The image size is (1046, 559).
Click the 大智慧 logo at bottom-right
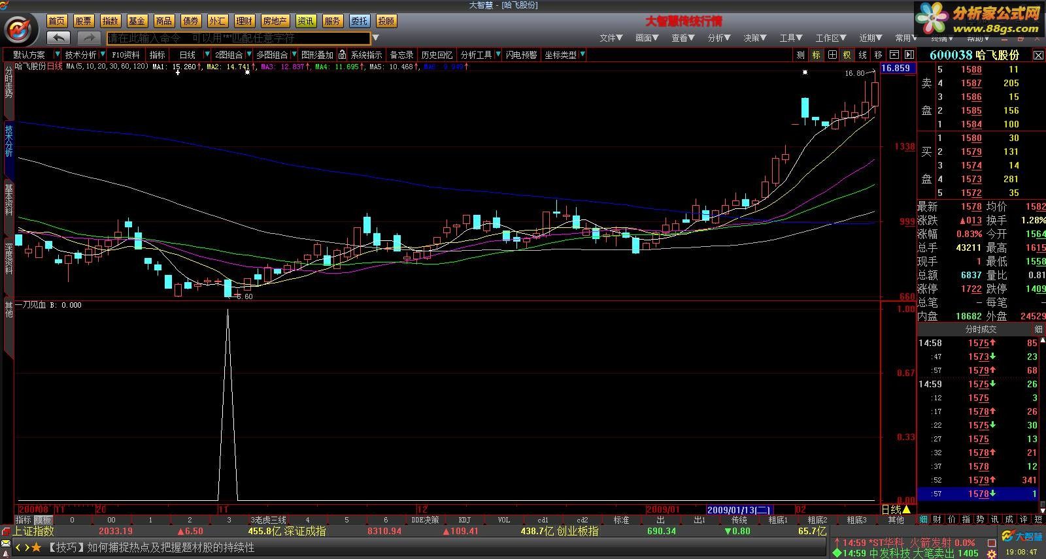pos(1022,537)
